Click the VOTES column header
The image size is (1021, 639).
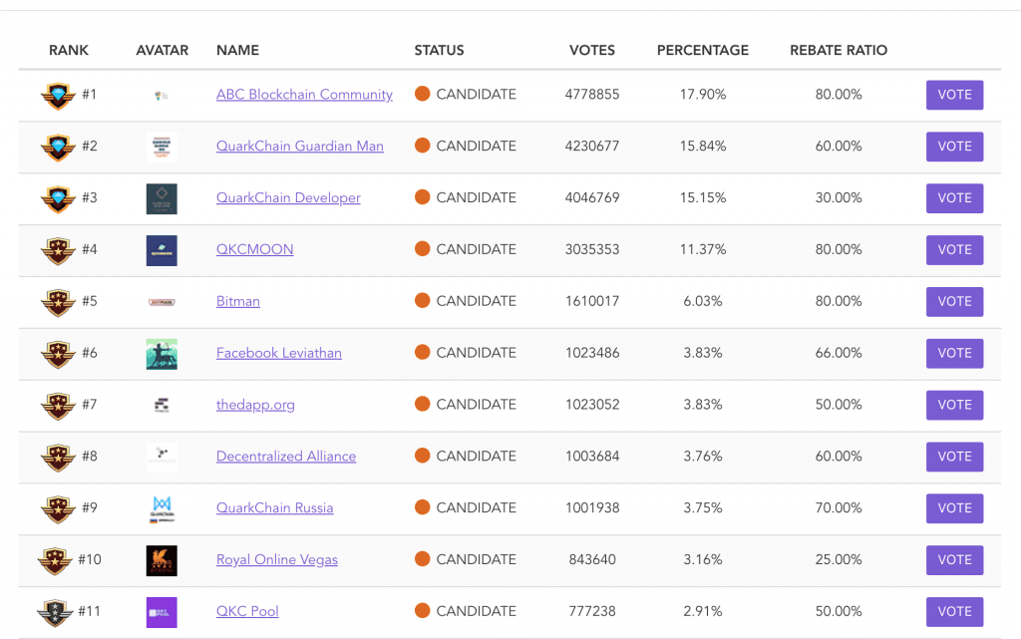tap(592, 50)
